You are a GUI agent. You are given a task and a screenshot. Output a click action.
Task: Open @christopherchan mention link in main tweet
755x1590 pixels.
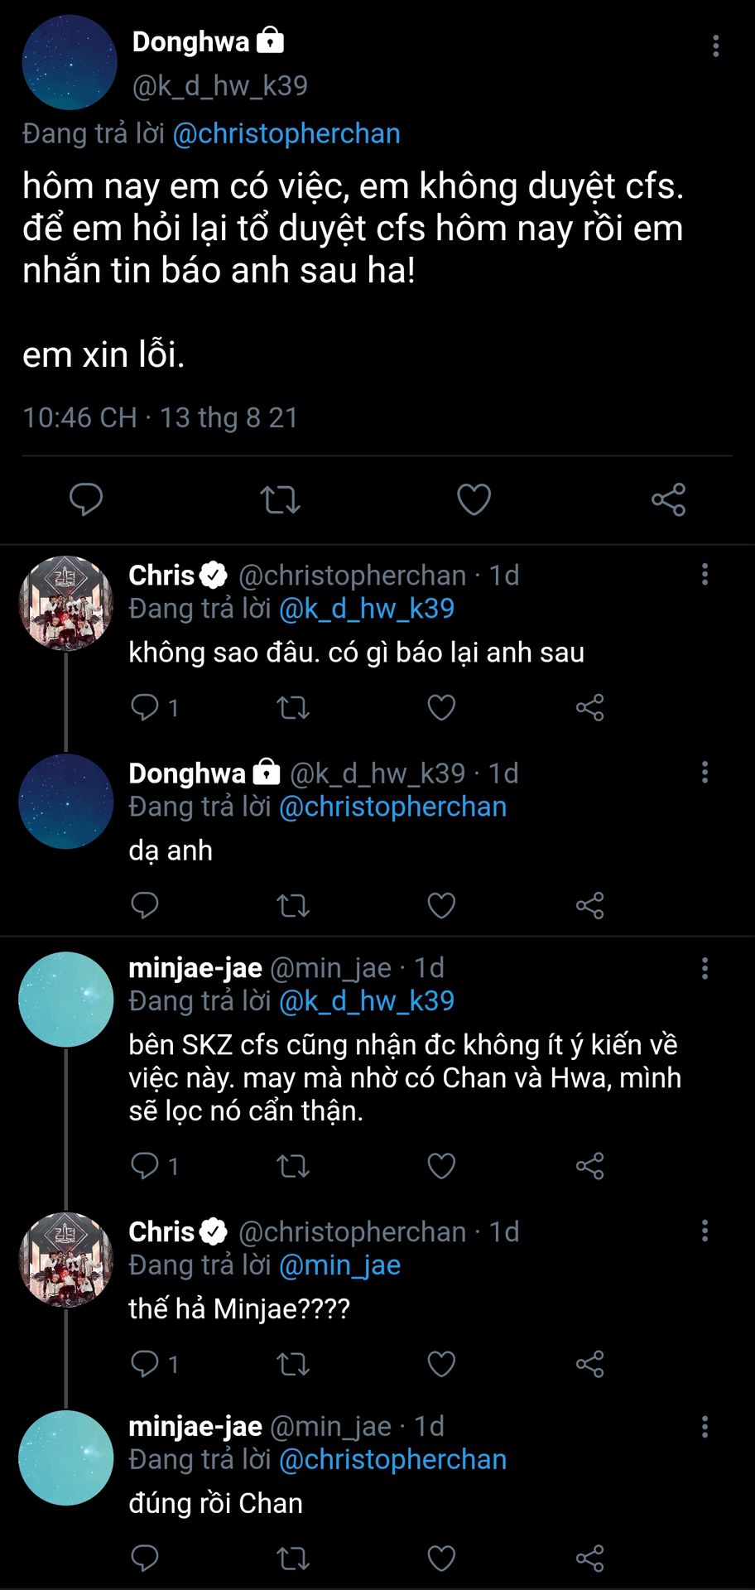point(286,134)
